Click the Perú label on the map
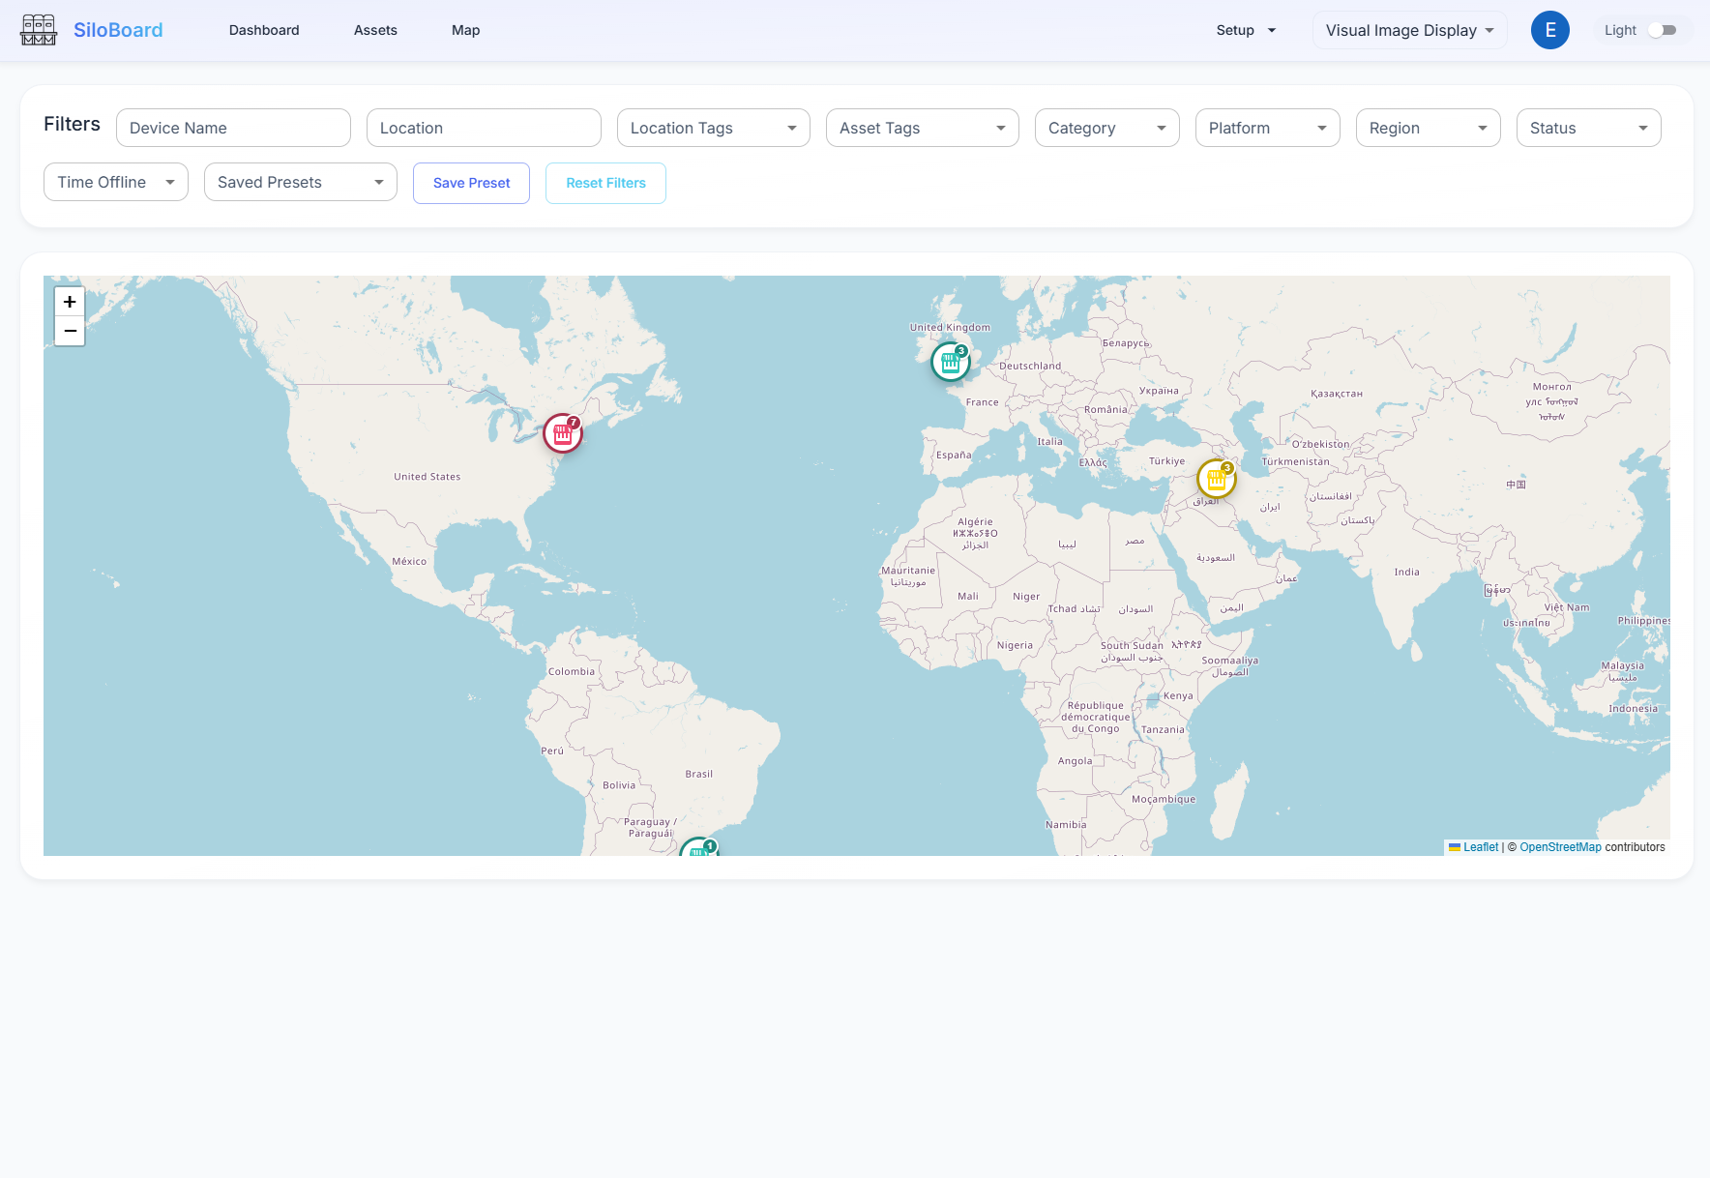This screenshot has width=1710, height=1178. [x=552, y=751]
